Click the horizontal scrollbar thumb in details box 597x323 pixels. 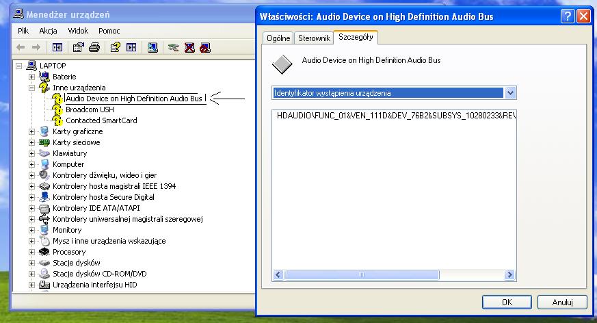click(362, 274)
